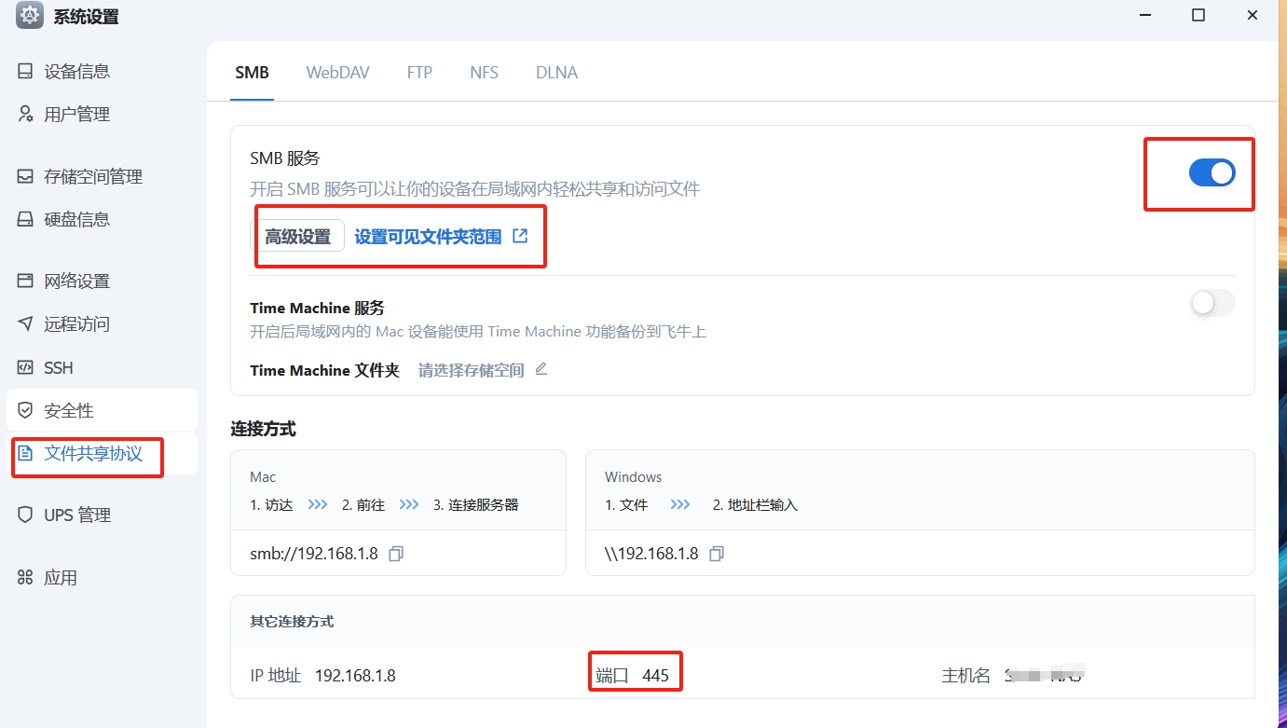Open the SSH sidebar item
Viewport: 1287px width, 728px height.
(x=102, y=368)
